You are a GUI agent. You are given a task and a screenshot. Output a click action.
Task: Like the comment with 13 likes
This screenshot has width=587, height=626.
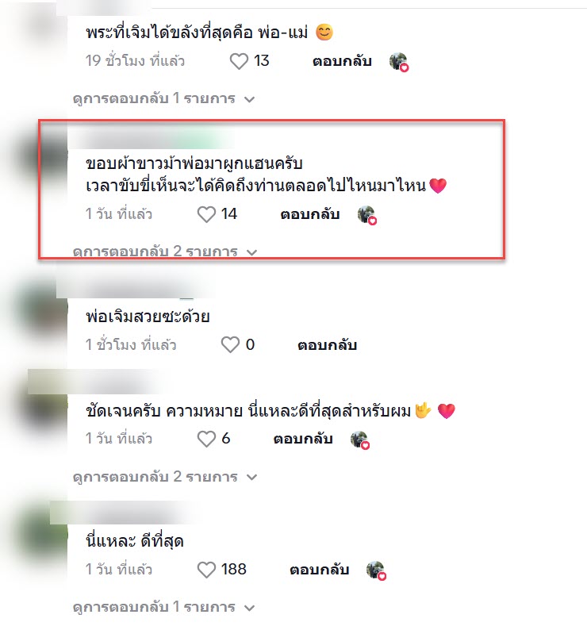coord(239,61)
